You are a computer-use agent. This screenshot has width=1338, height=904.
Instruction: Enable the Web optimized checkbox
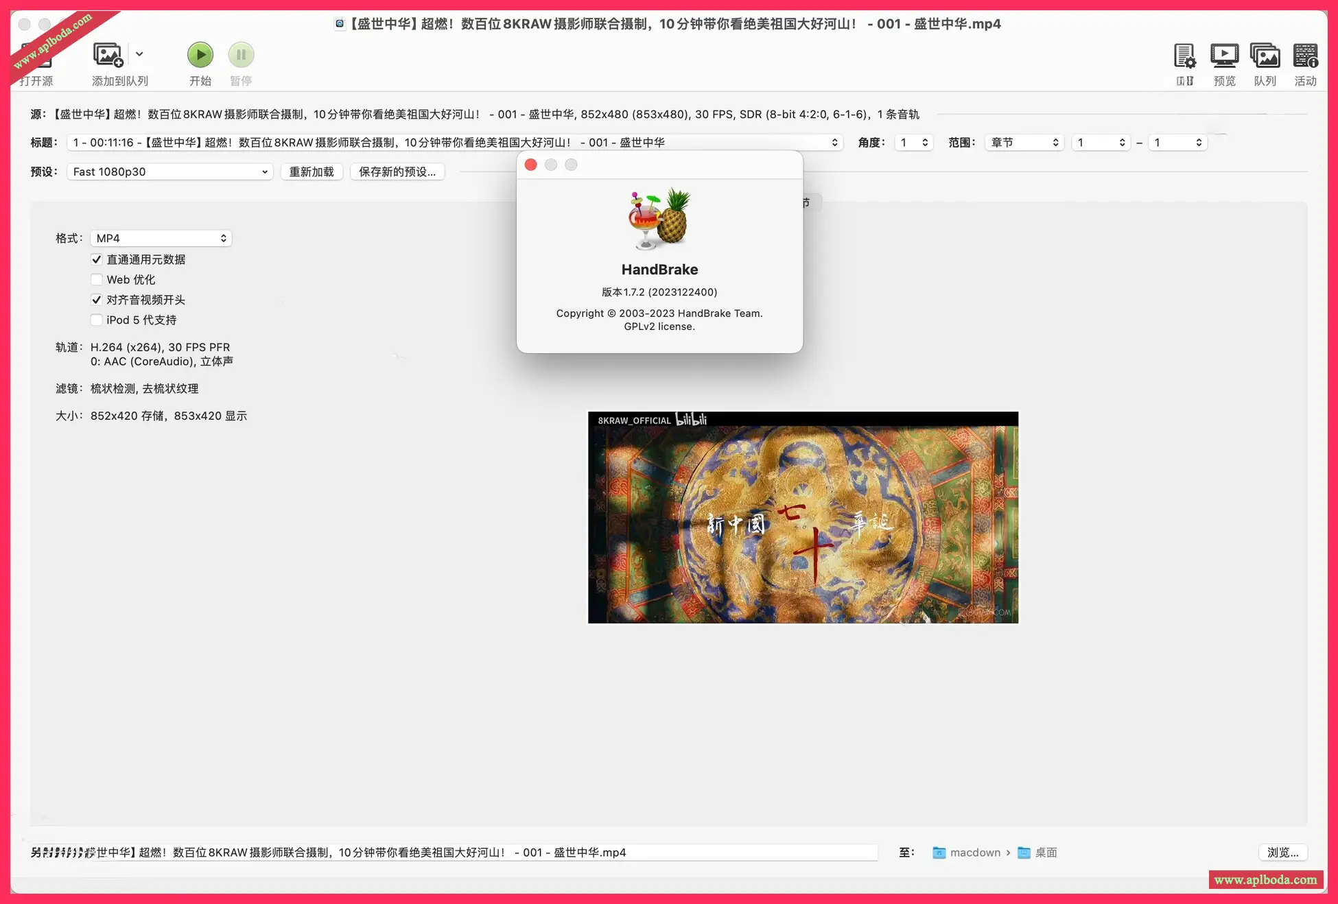[x=97, y=280]
